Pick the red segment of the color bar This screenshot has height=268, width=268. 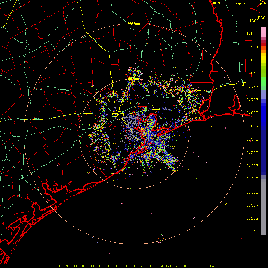click(263, 44)
